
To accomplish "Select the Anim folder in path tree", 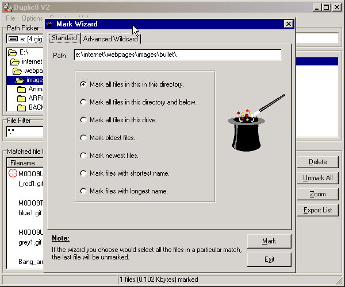I will pos(36,89).
